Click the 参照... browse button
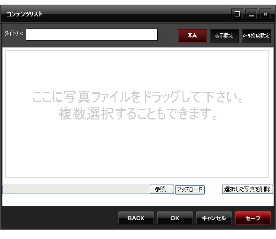Image resolution: width=276 pixels, height=239 pixels. (x=162, y=189)
